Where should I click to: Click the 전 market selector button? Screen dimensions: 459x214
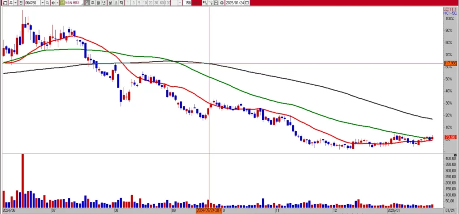pyautogui.click(x=21, y=3)
